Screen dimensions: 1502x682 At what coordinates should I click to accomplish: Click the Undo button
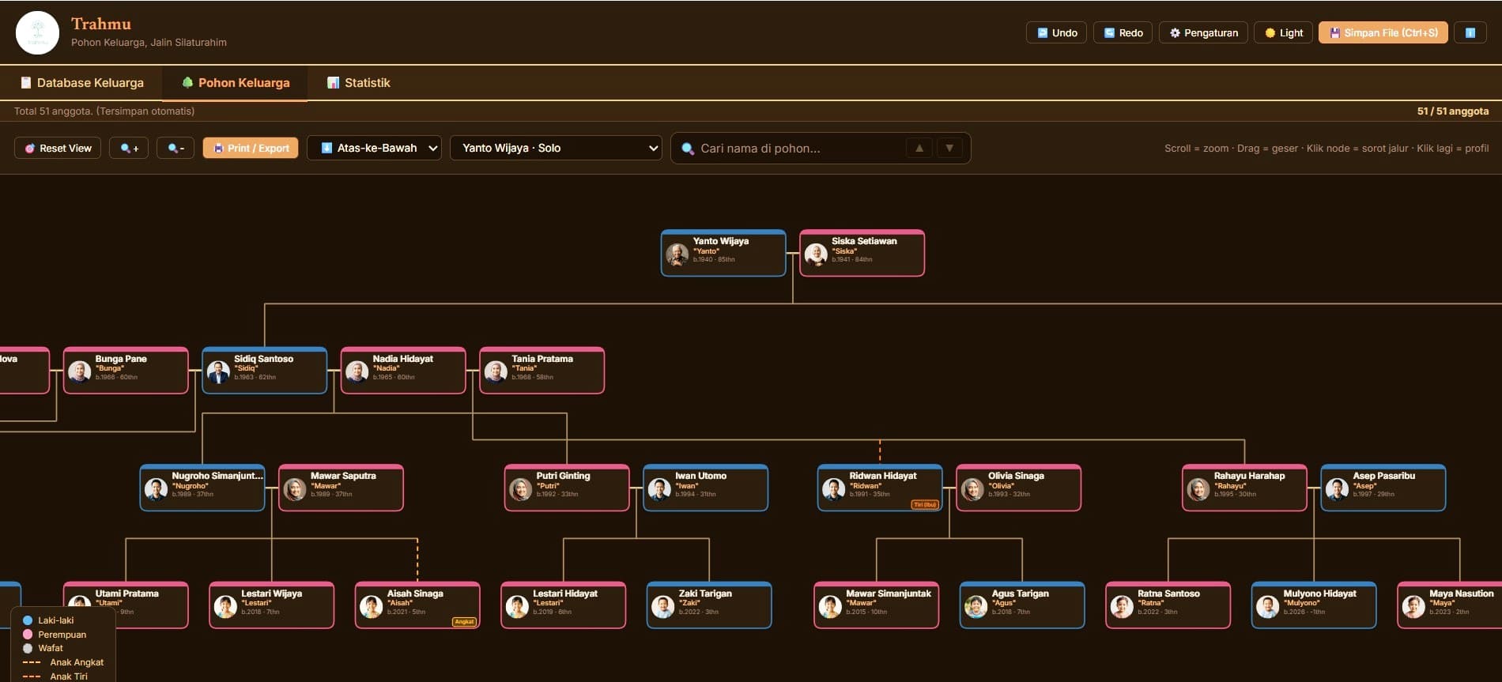(1057, 32)
